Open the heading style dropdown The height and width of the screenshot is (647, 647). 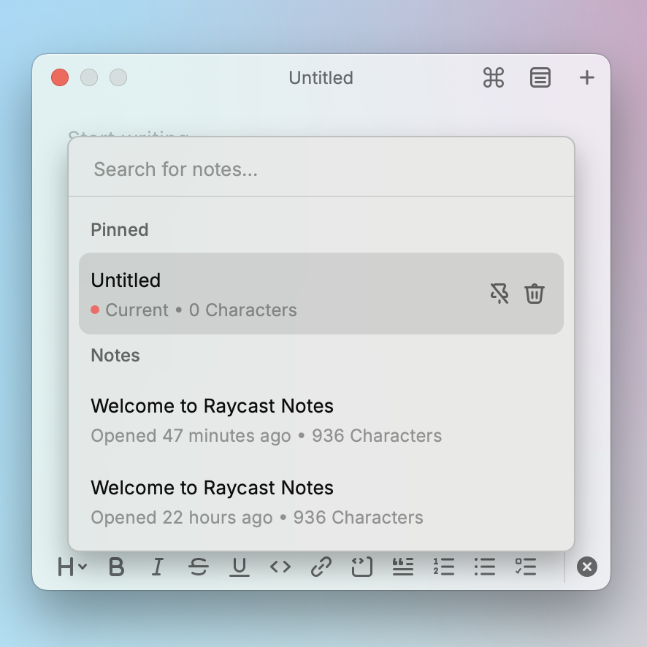[x=72, y=567]
